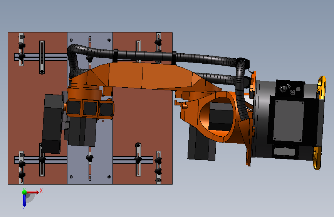This screenshot has height=217, width=334.
Task: Select the oval opening of the orange duct
Action: tap(217, 116)
